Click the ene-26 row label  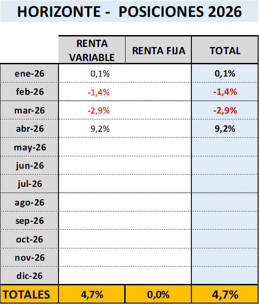tap(29, 74)
